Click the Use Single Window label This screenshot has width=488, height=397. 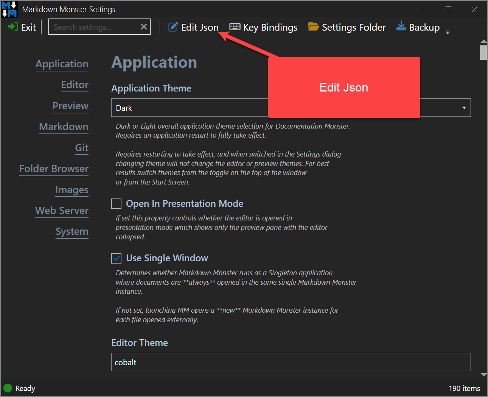tap(167, 258)
